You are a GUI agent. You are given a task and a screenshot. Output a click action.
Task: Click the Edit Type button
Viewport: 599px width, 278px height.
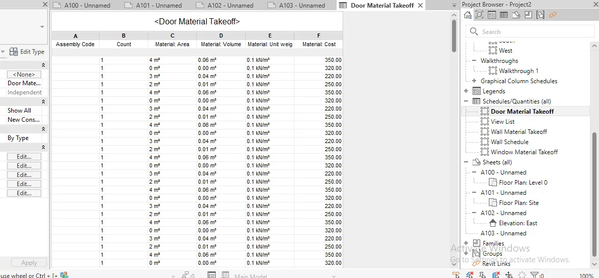27,52
